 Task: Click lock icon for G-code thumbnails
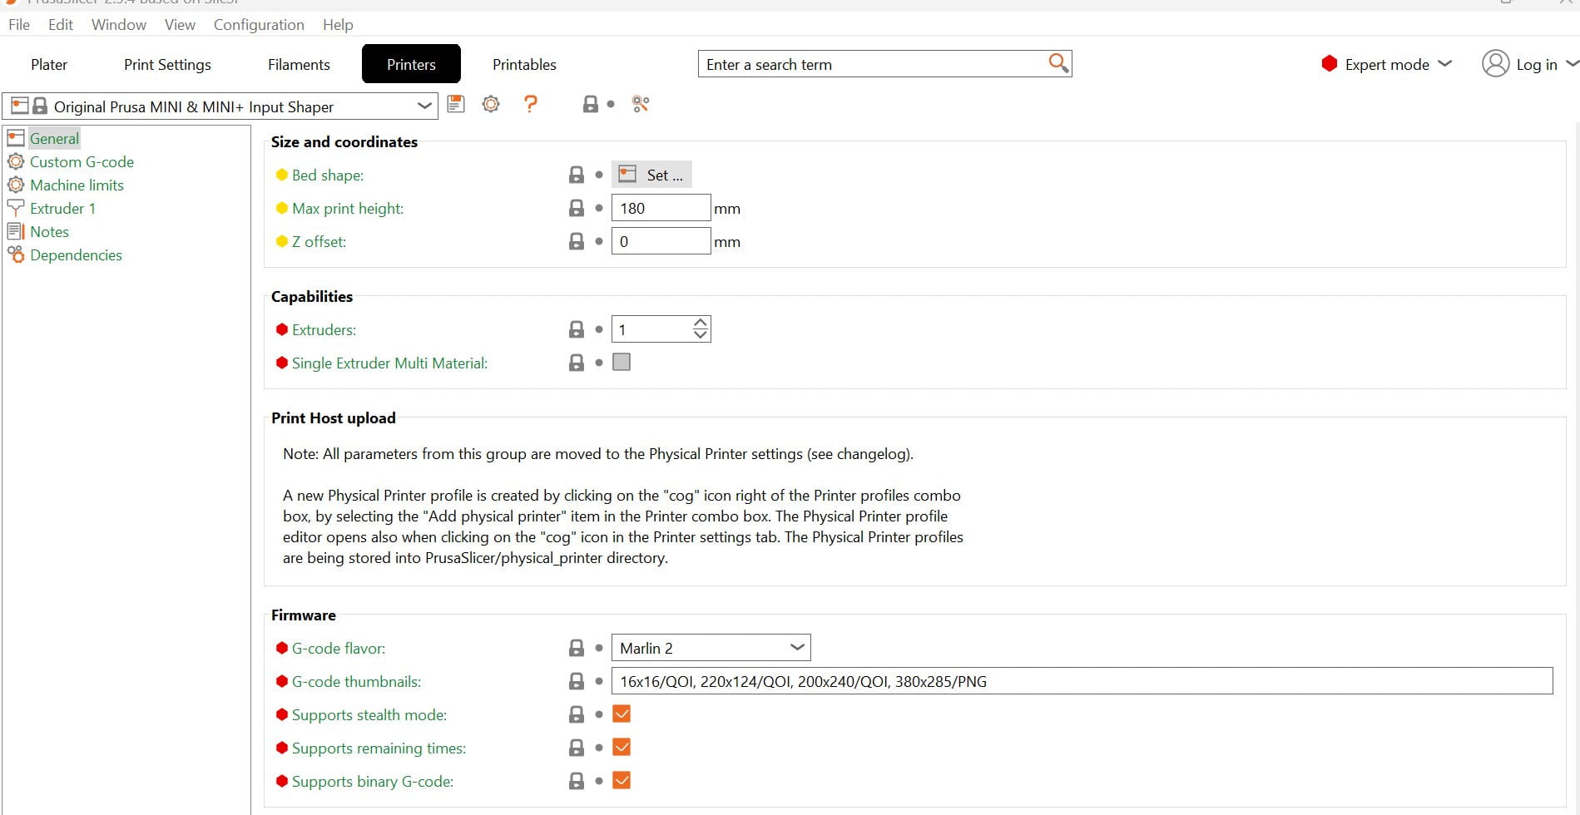tap(576, 681)
